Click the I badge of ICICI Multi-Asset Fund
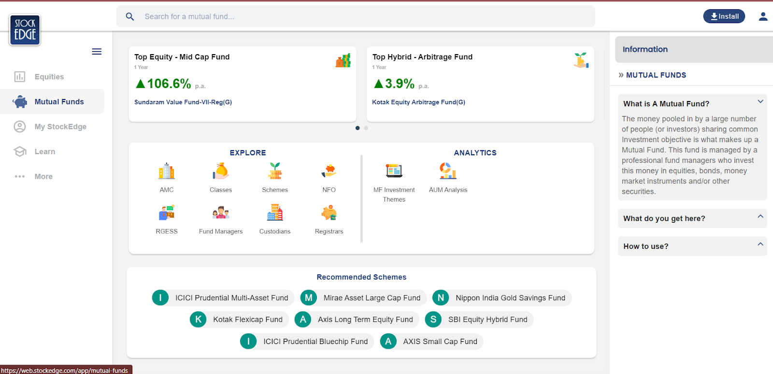 pyautogui.click(x=160, y=298)
